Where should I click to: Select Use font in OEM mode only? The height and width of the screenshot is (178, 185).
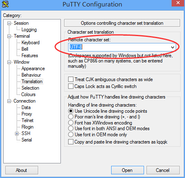click(71, 135)
